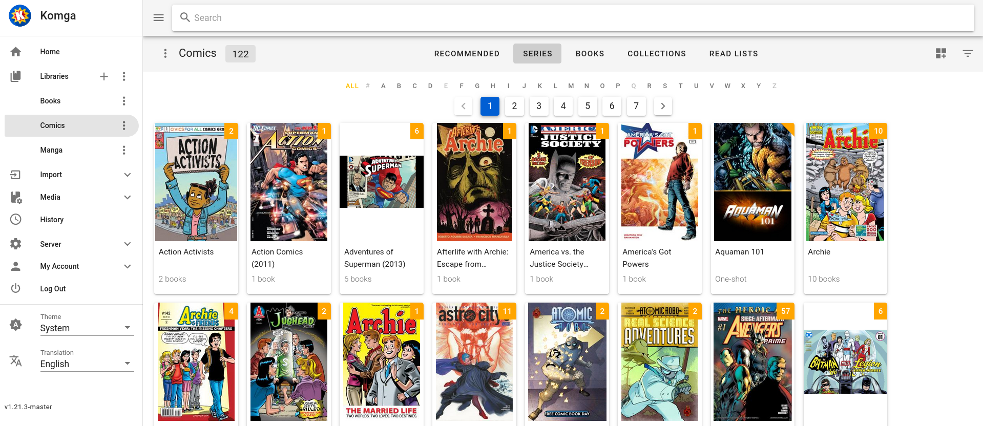Screen dimensions: 983x426
Task: Click the My Account person icon
Action: pos(16,266)
